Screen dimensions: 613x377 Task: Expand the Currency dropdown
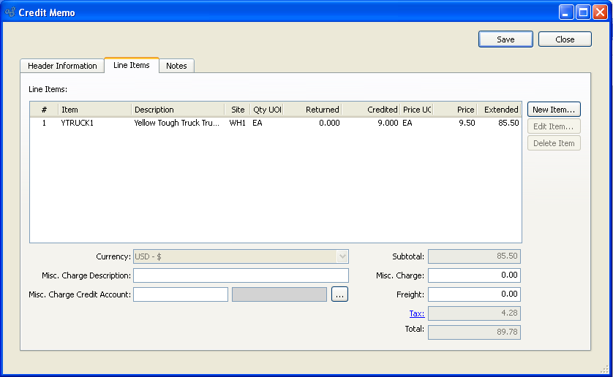click(342, 256)
